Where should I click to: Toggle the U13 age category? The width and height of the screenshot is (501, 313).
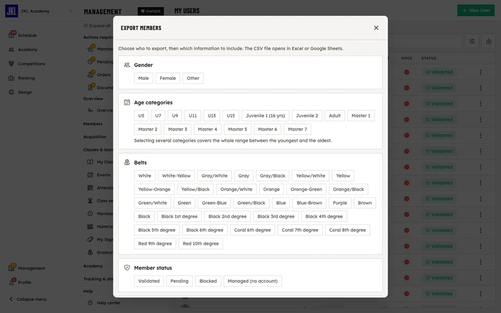(212, 116)
